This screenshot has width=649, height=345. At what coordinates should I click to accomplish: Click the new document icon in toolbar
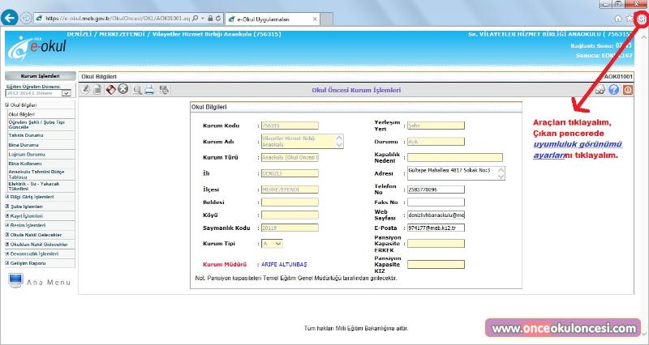click(98, 90)
